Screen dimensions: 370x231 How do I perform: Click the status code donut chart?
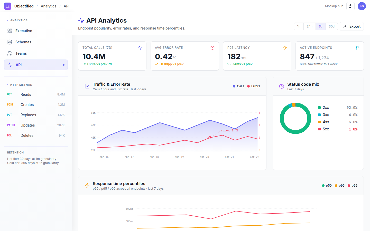[295, 118]
